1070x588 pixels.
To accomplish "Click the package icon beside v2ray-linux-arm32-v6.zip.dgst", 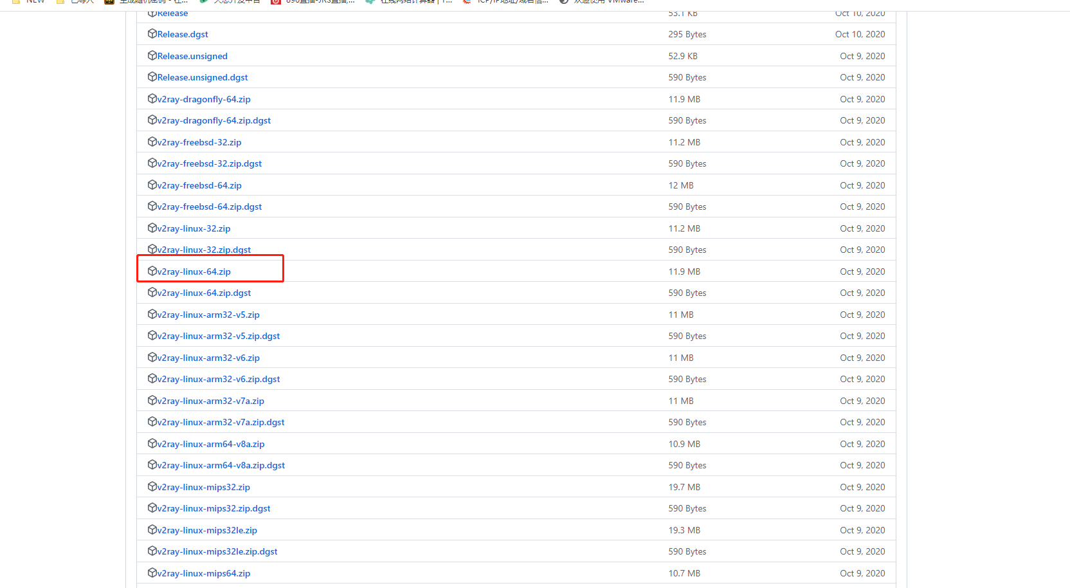I will (152, 378).
